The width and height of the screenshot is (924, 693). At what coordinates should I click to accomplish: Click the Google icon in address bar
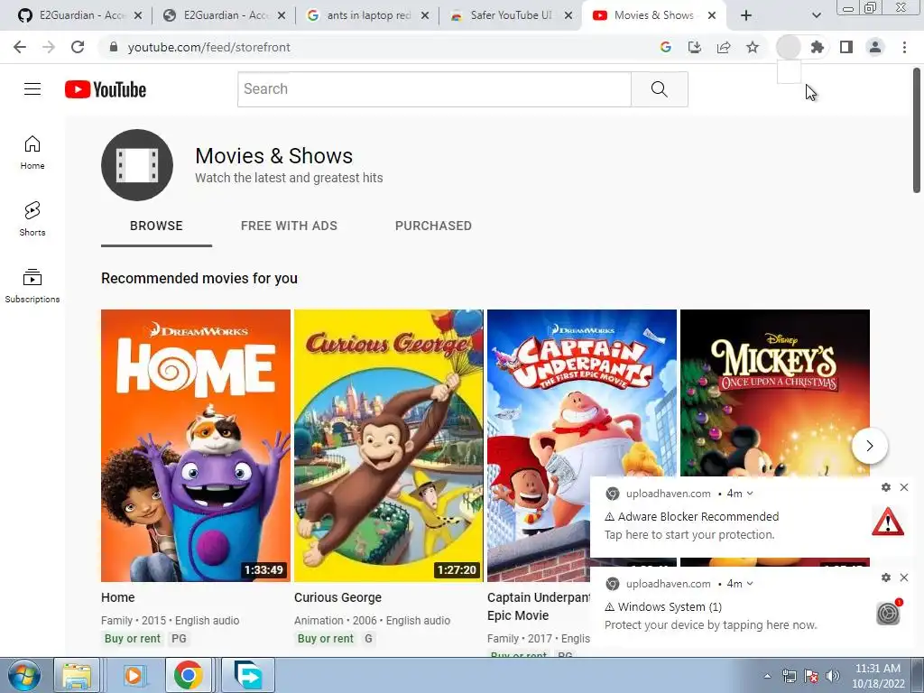[666, 47]
